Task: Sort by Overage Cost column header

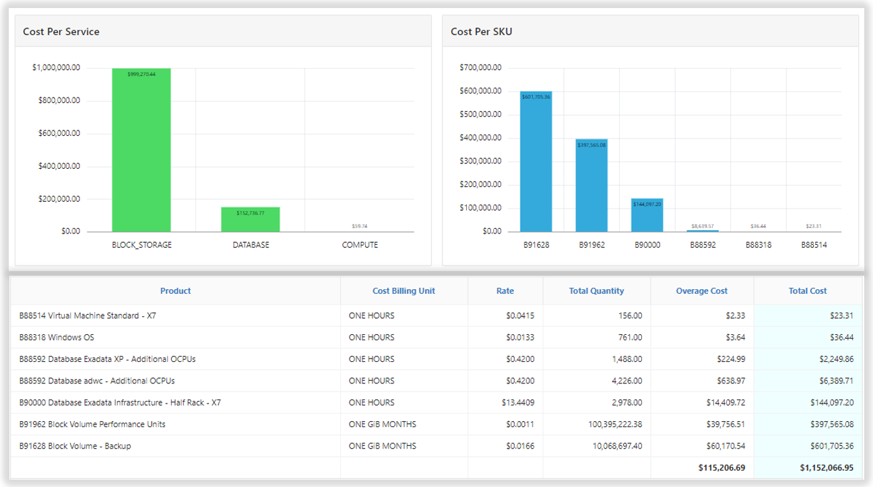Action: (x=702, y=291)
